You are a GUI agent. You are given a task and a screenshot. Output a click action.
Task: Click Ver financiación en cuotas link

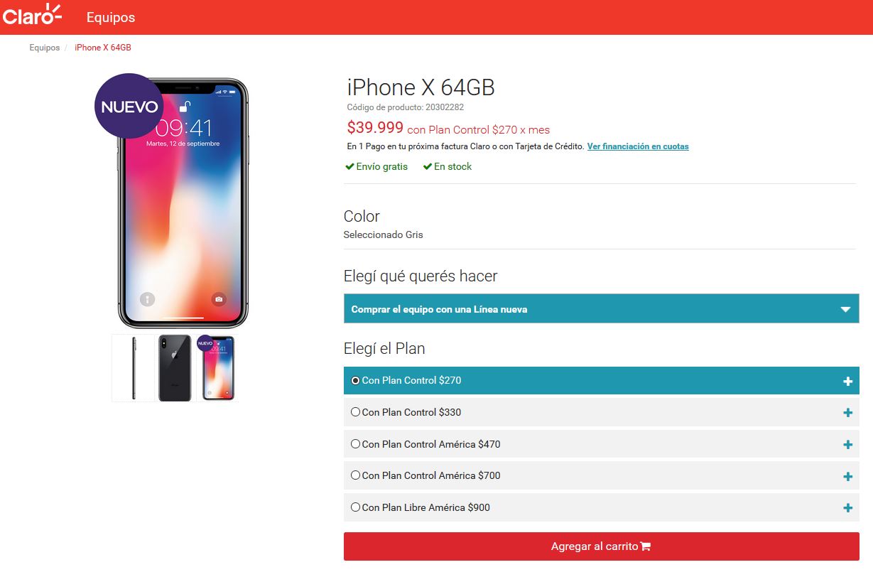[x=638, y=146]
